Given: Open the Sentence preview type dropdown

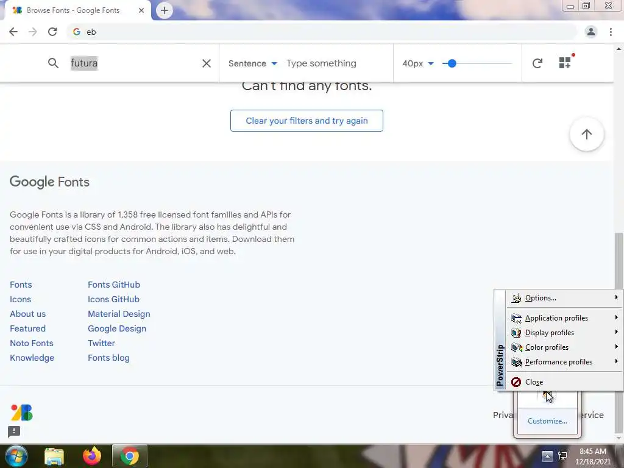Looking at the screenshot, I should [252, 63].
